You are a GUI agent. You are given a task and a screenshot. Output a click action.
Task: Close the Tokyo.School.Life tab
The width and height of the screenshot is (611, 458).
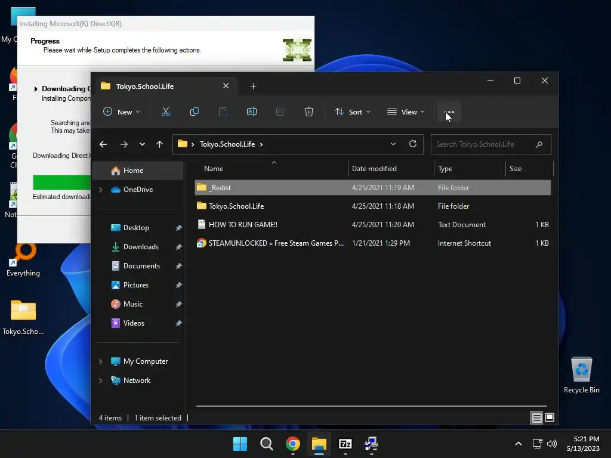pyautogui.click(x=226, y=86)
